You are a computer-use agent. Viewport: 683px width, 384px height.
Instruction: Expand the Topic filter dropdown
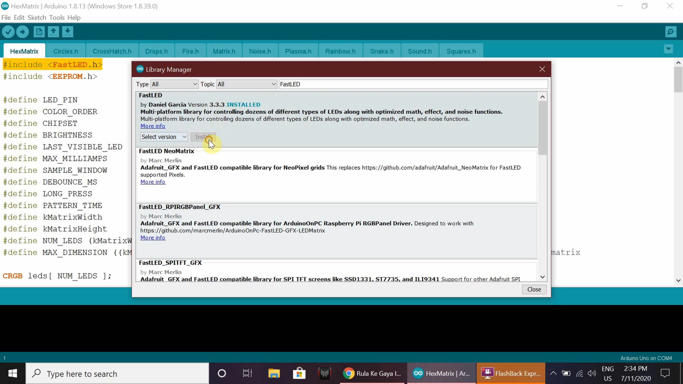(x=247, y=84)
